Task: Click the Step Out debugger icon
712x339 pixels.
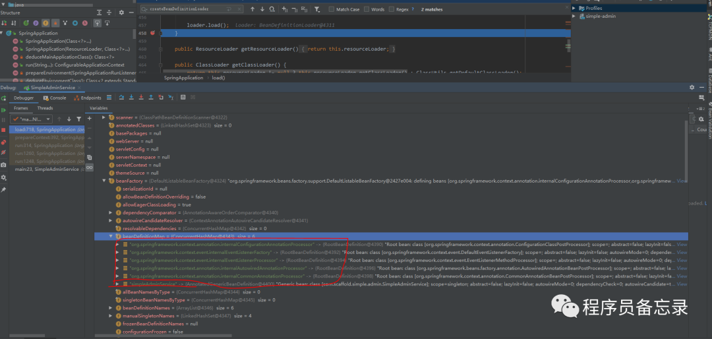Action: point(151,98)
